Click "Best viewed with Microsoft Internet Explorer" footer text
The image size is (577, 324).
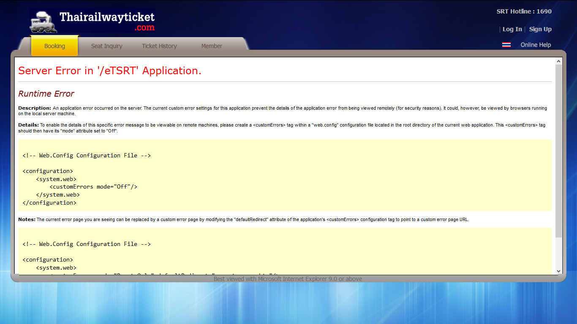288,279
